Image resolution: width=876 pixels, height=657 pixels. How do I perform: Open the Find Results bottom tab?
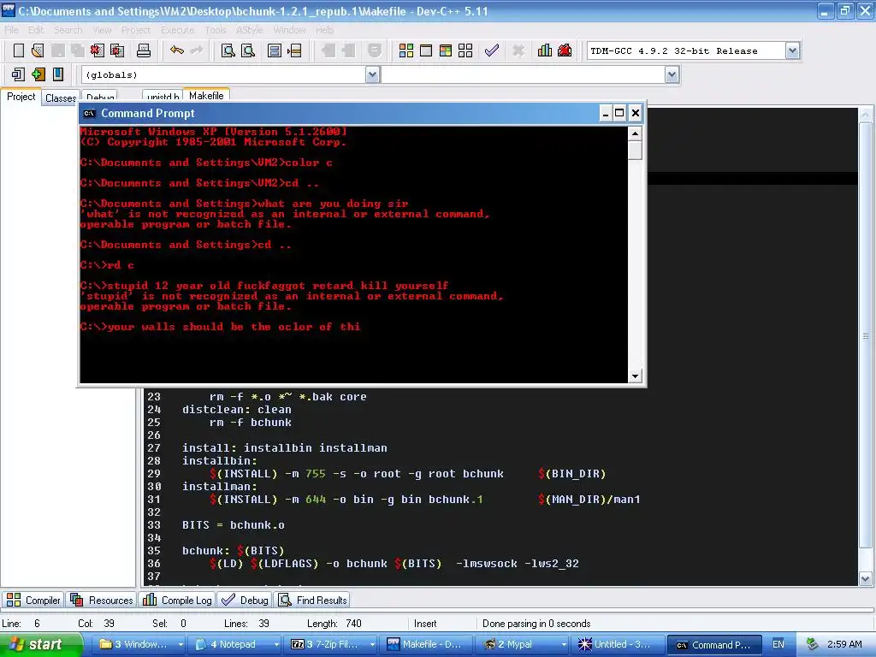click(313, 600)
